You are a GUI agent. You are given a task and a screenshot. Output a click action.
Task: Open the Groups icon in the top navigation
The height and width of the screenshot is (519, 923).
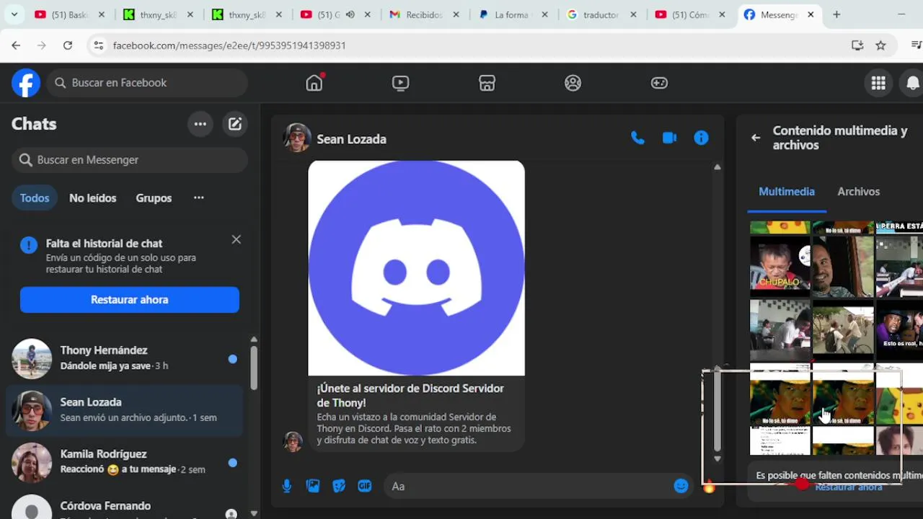click(x=573, y=83)
